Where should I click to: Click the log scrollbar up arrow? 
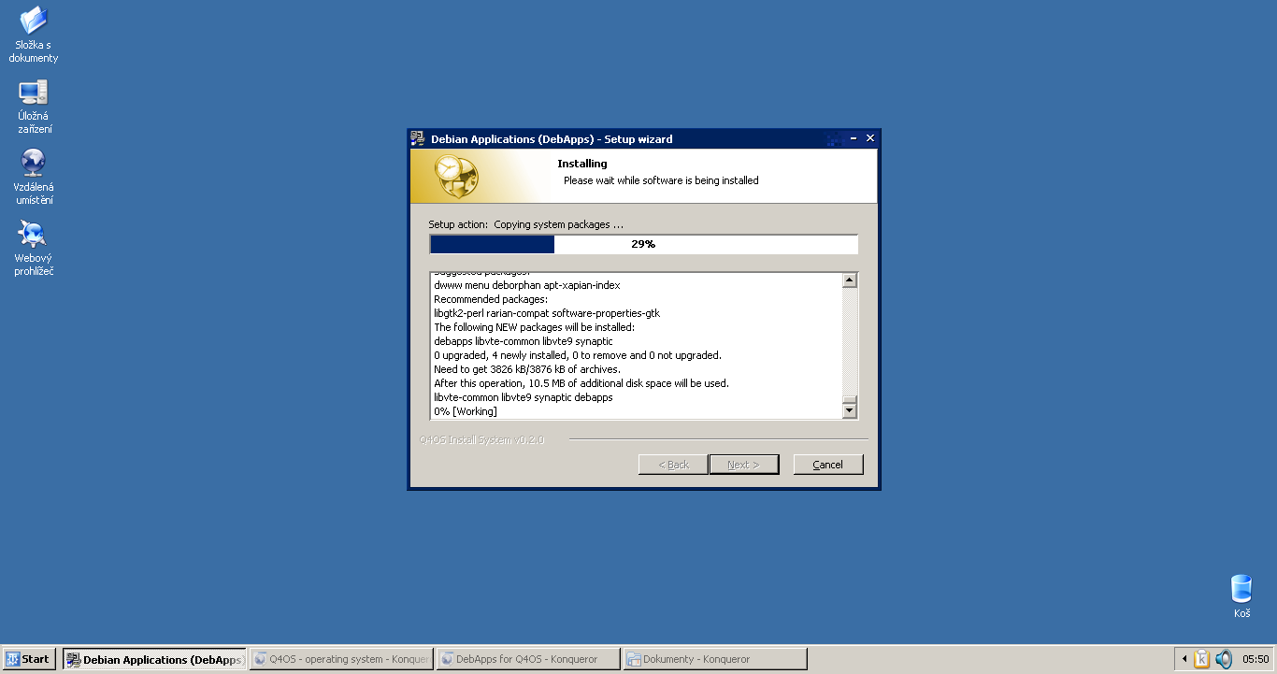850,280
